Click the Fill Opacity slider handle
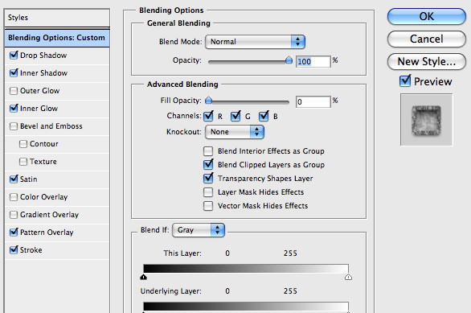This screenshot has width=471, height=313. 208,101
